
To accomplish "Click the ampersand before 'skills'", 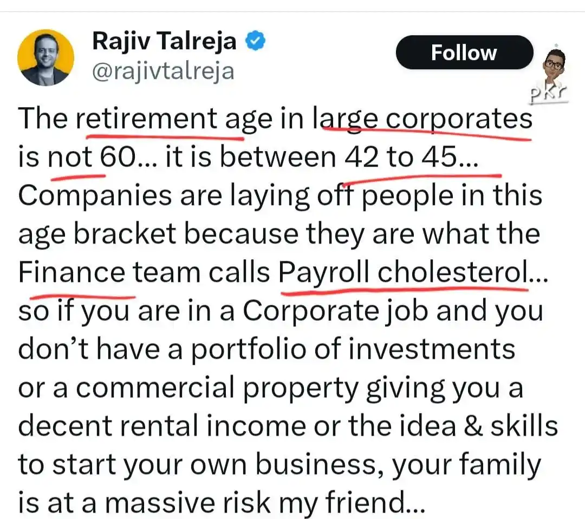I will coord(473,426).
